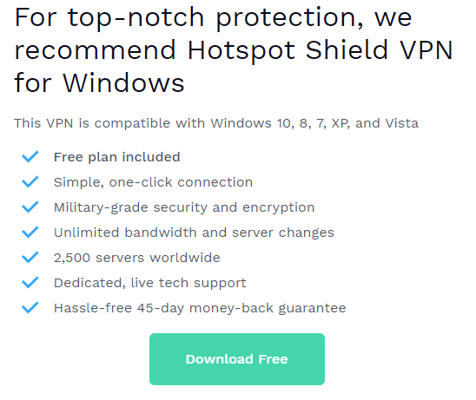Select checkmark beside Dedicated live tech support
Image resolution: width=476 pixels, height=400 pixels.
[30, 283]
